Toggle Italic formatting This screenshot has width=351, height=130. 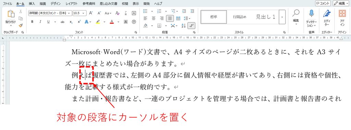click(x=40, y=22)
